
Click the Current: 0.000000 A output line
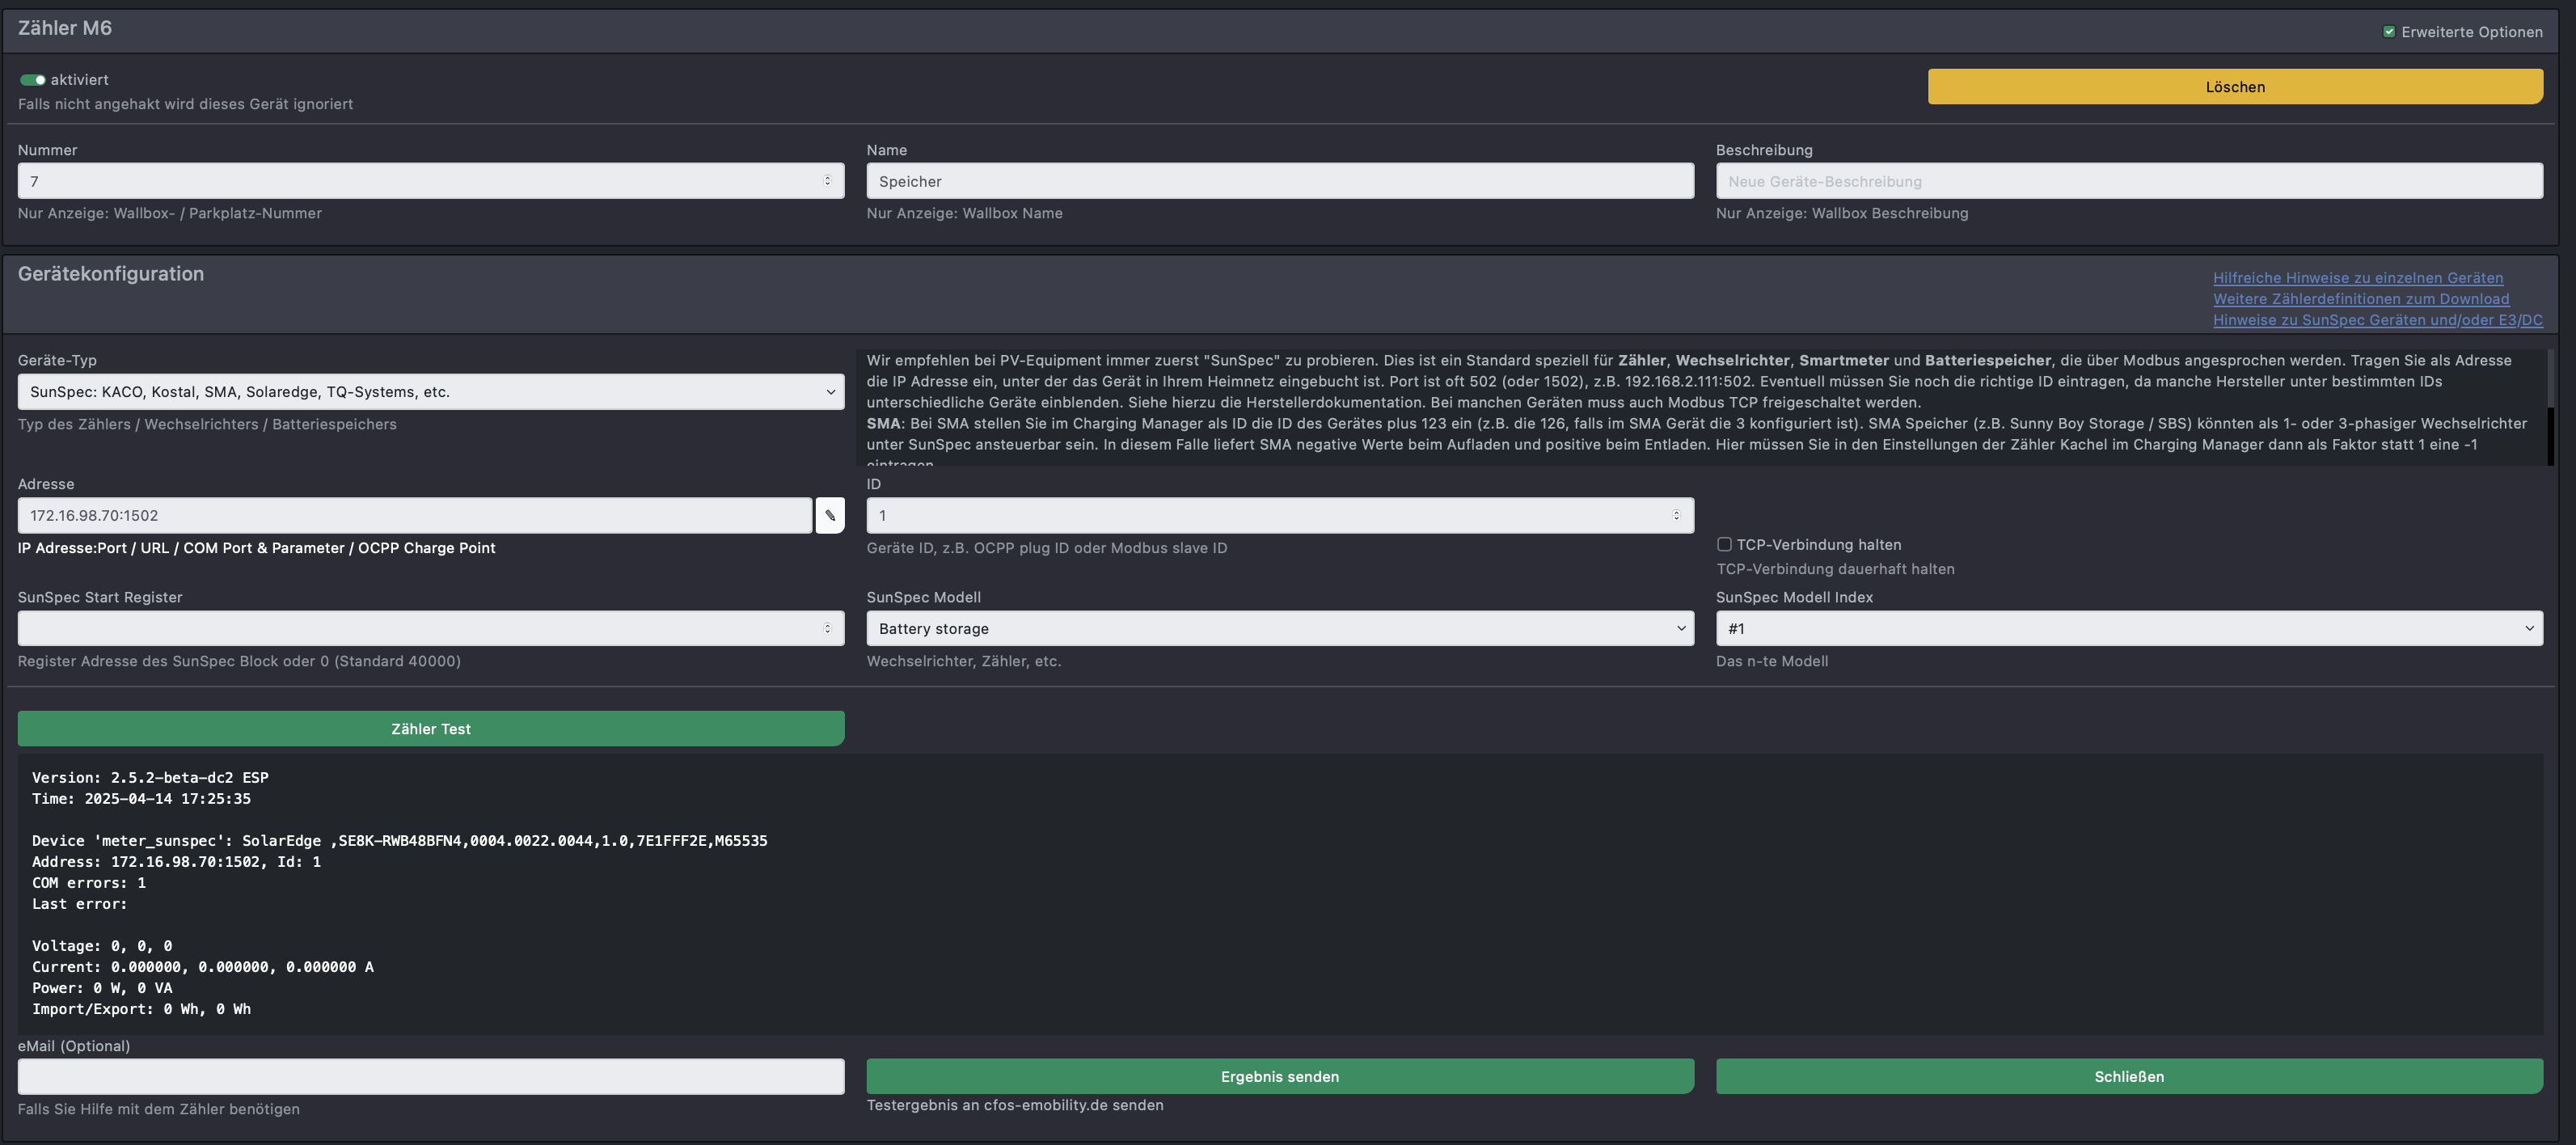203,967
